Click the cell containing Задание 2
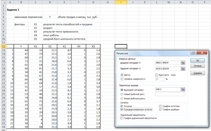Viewport: 211px width, 131px height. pos(13,10)
